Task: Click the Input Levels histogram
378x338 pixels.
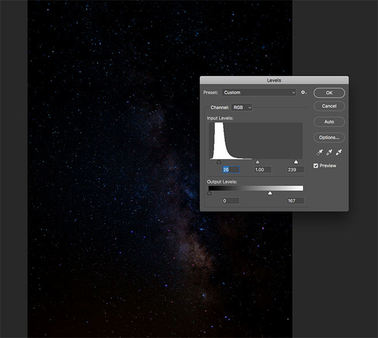Action: [255, 141]
